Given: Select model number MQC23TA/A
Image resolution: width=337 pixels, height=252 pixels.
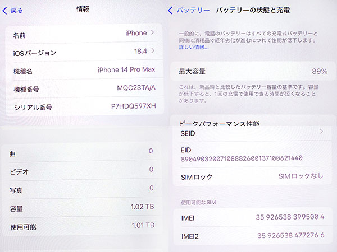Looking at the screenshot, I should click(136, 88).
